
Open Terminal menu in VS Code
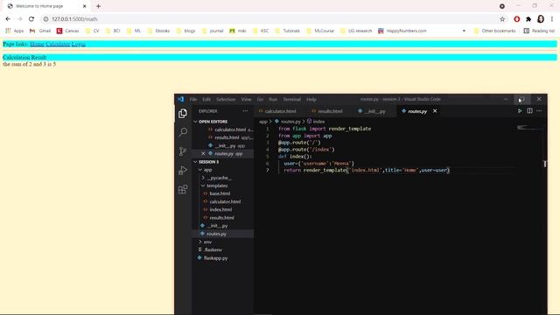point(291,99)
